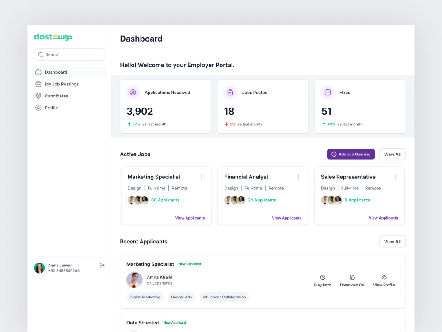Click the View Profile eye icon
442x332 pixels.
click(384, 278)
